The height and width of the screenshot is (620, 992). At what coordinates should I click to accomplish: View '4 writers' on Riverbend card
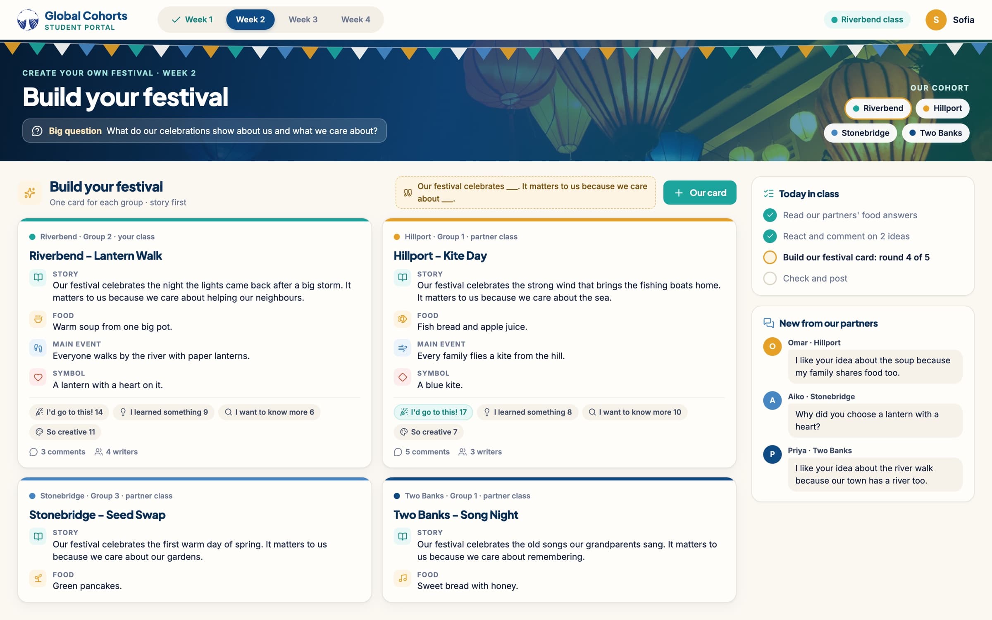coord(116,452)
